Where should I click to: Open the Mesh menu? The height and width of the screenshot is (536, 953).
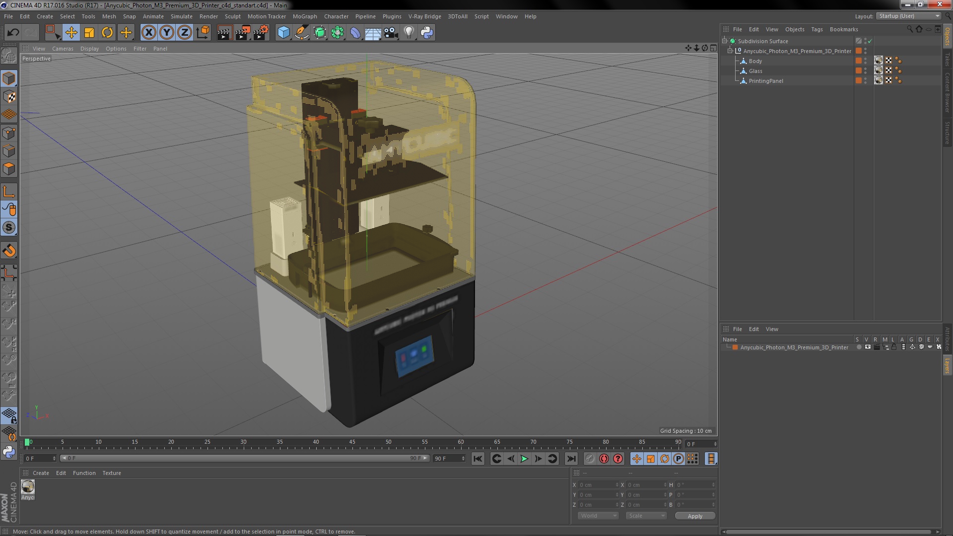[x=109, y=16]
